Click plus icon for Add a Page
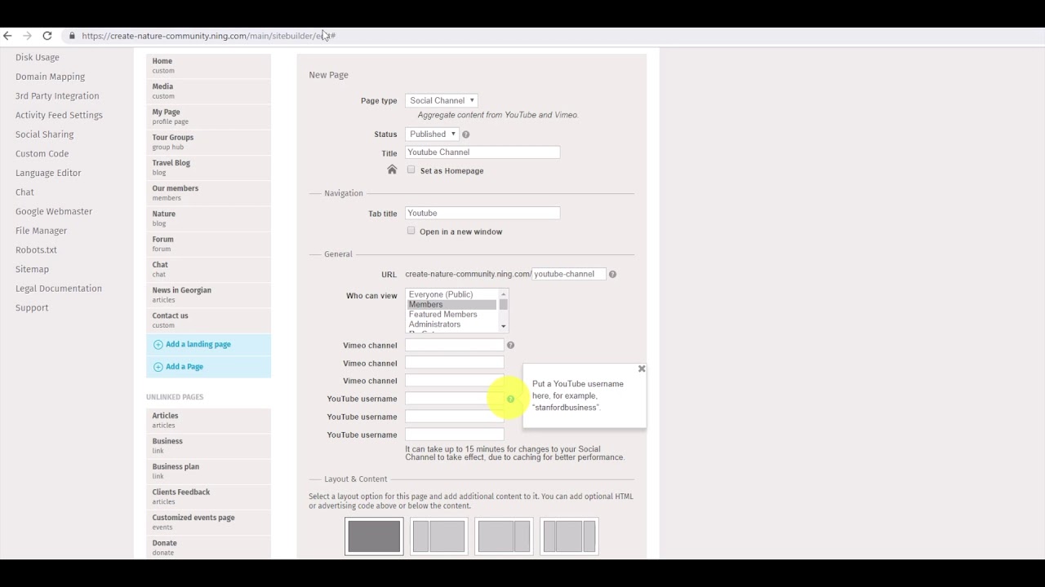 [158, 367]
